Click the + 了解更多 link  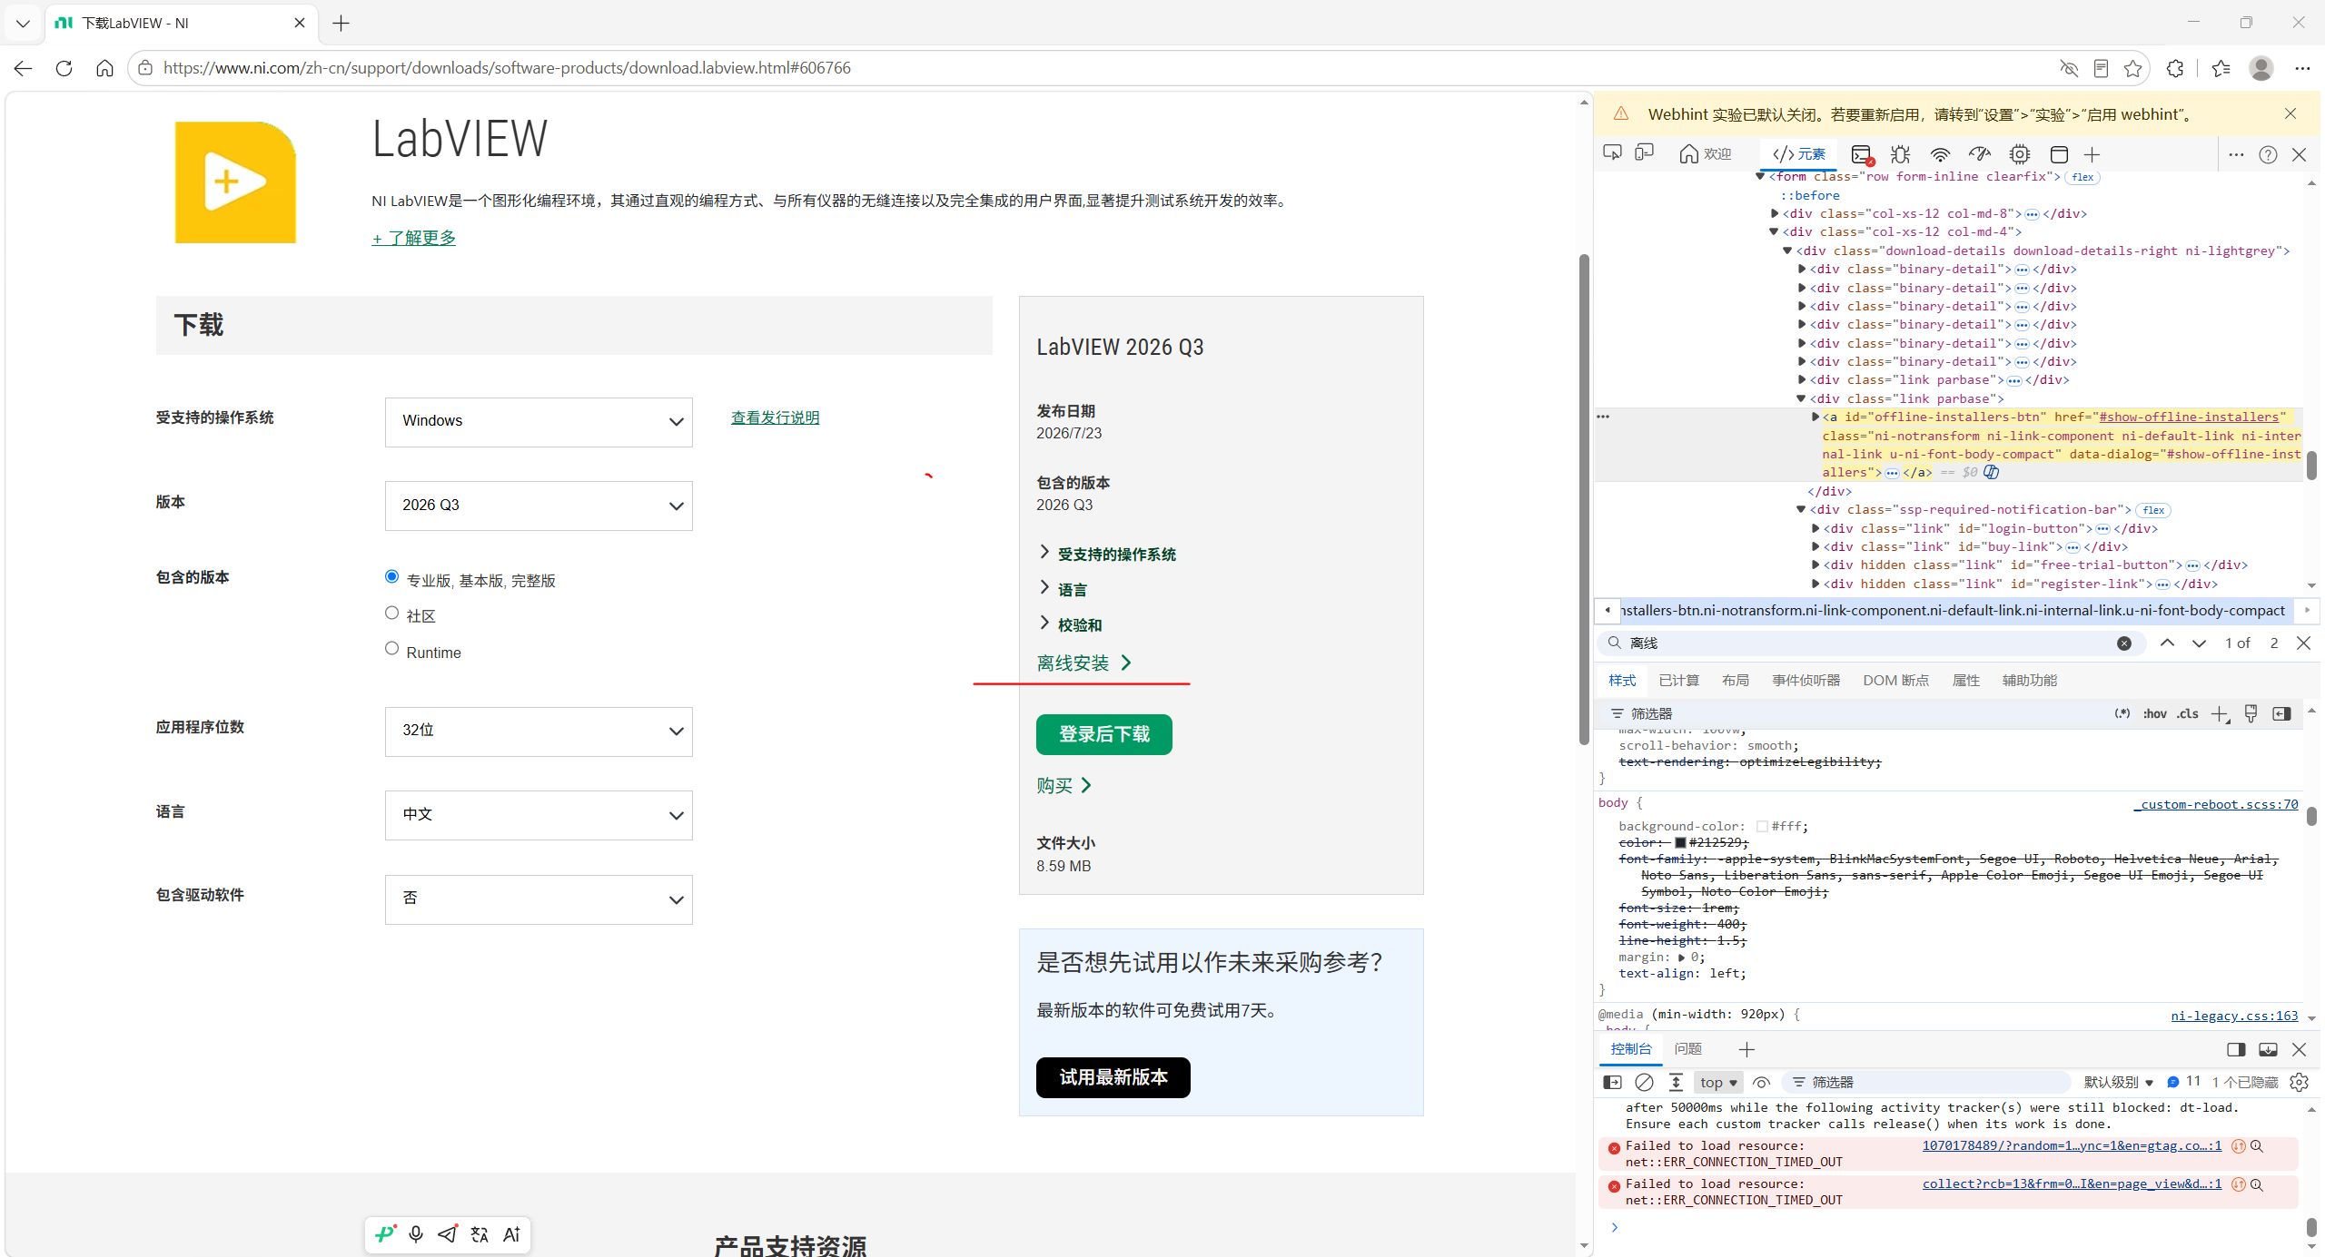[x=413, y=238]
